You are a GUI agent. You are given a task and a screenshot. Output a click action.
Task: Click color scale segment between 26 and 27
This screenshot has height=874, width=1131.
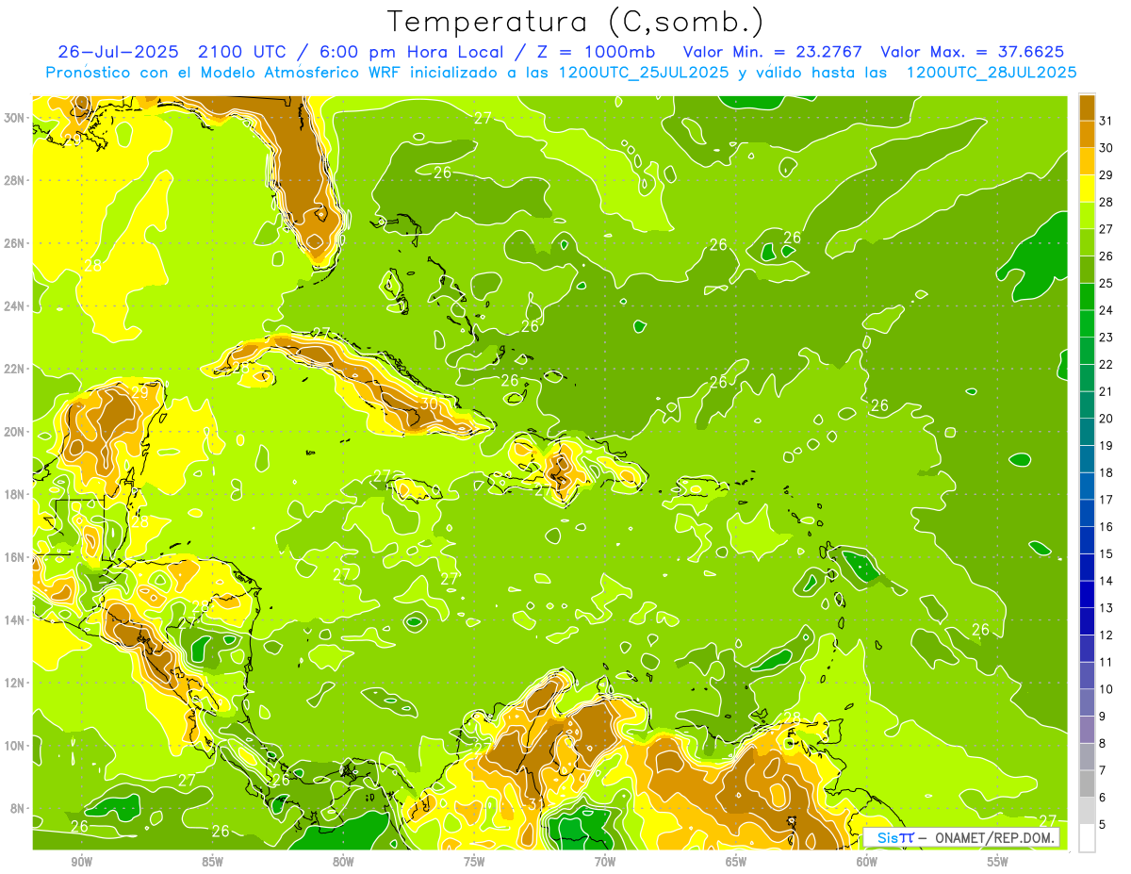click(1088, 242)
